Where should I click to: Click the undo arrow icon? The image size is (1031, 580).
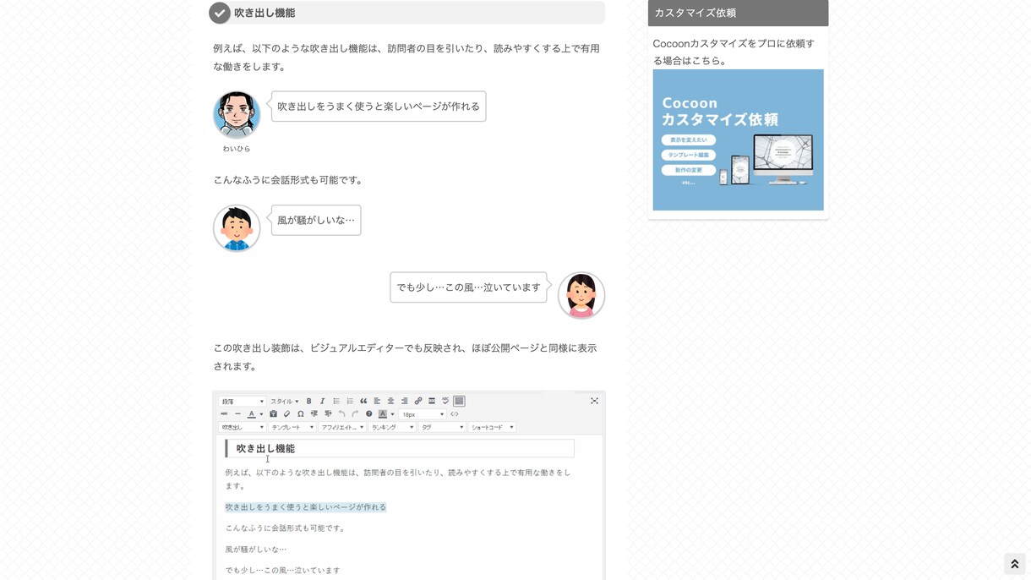point(341,414)
